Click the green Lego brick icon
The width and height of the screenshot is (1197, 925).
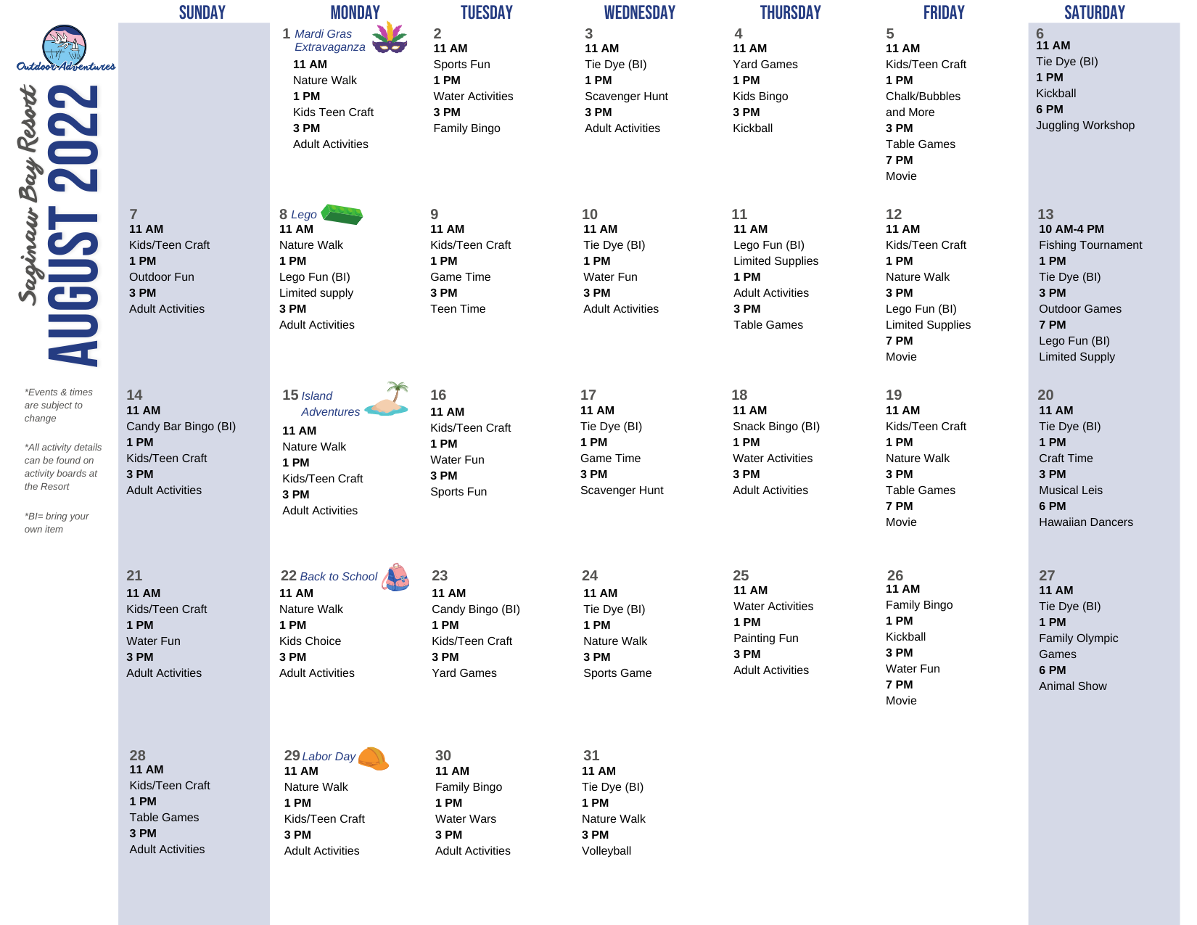[x=342, y=214]
